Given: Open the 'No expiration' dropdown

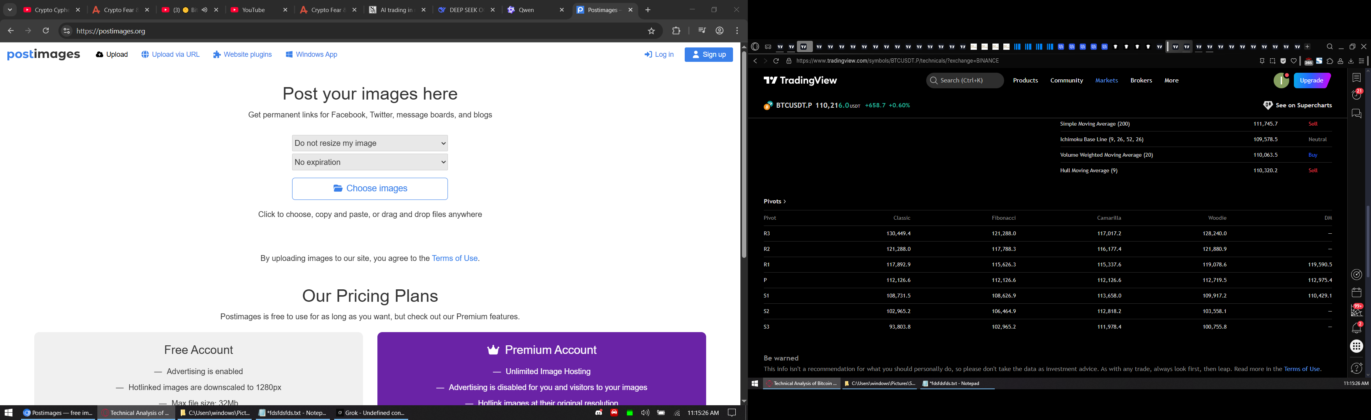Looking at the screenshot, I should (370, 162).
